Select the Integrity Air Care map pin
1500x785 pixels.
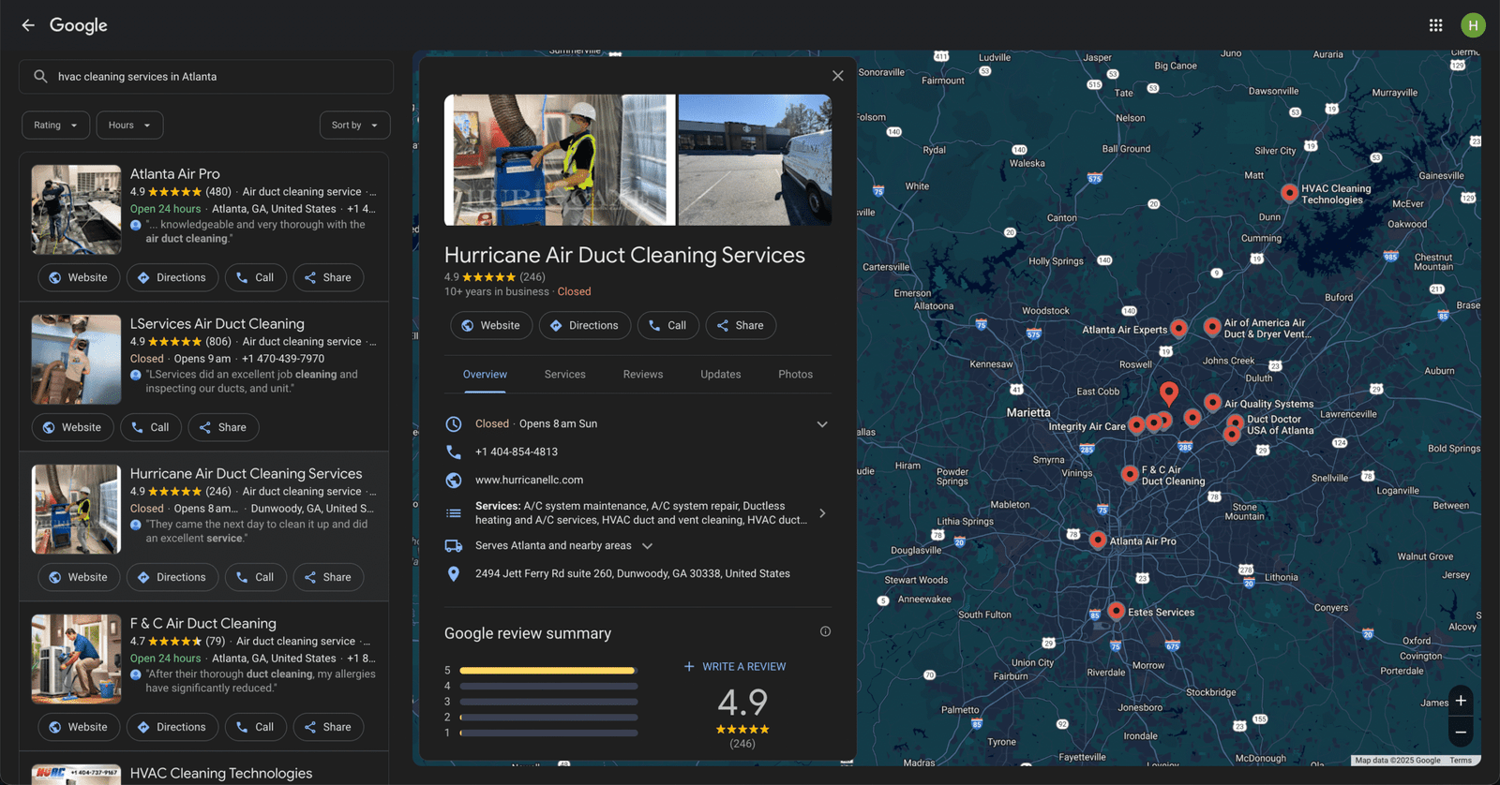[x=1136, y=424]
